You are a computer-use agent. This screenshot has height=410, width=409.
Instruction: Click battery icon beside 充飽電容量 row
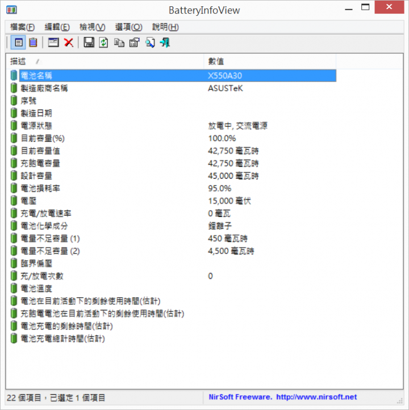14,163
